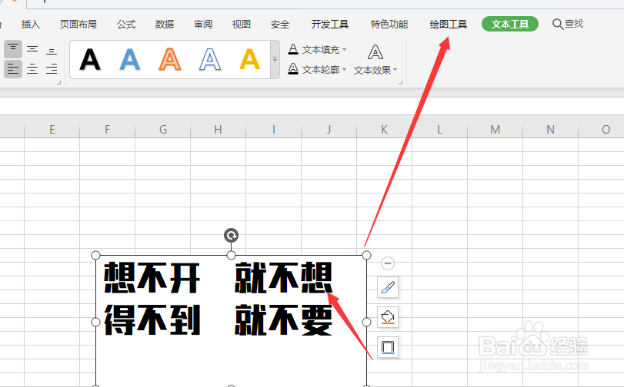Click text 就不想 in text box
The image size is (624, 387).
pyautogui.click(x=283, y=277)
